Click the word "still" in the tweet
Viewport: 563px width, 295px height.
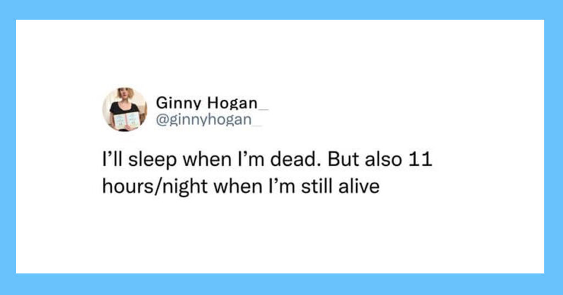coord(317,187)
